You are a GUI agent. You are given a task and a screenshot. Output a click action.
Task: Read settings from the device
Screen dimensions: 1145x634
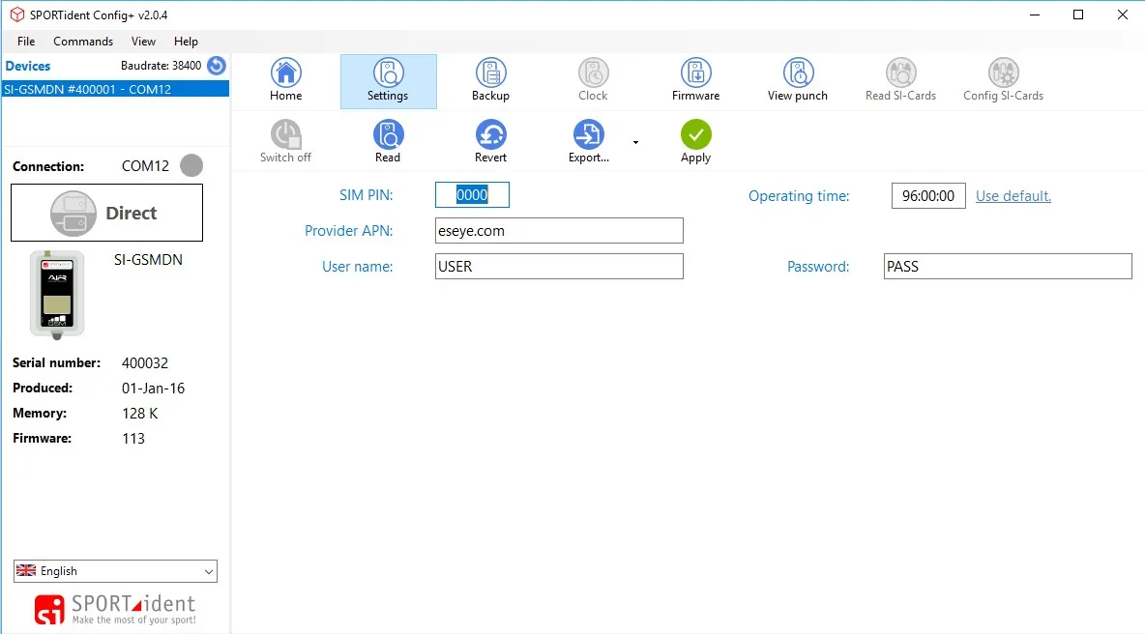[389, 141]
